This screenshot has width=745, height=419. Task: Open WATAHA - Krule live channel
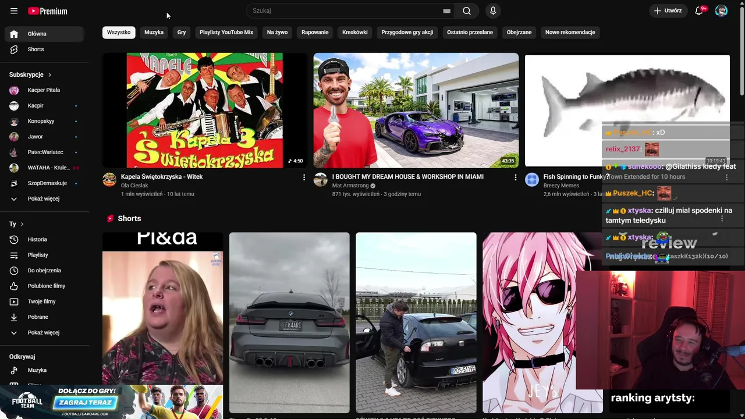(44, 168)
